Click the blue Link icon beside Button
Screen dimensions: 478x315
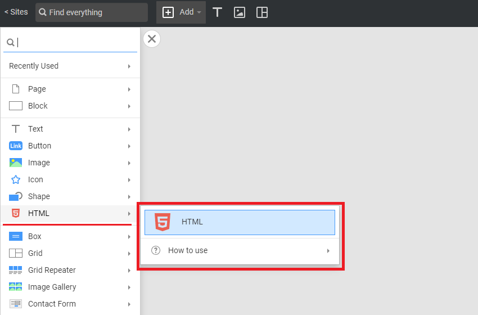pos(16,146)
